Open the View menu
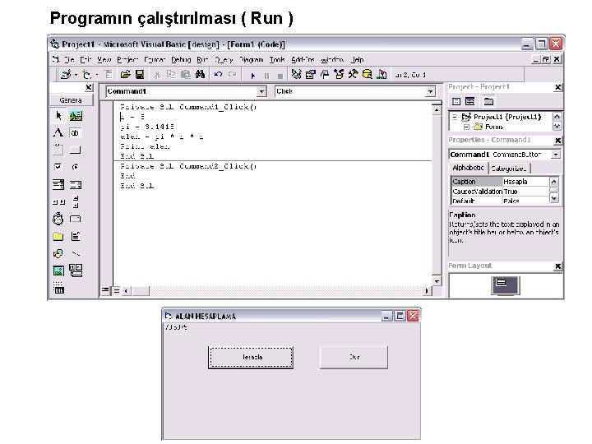The image size is (592, 444). pos(104,60)
